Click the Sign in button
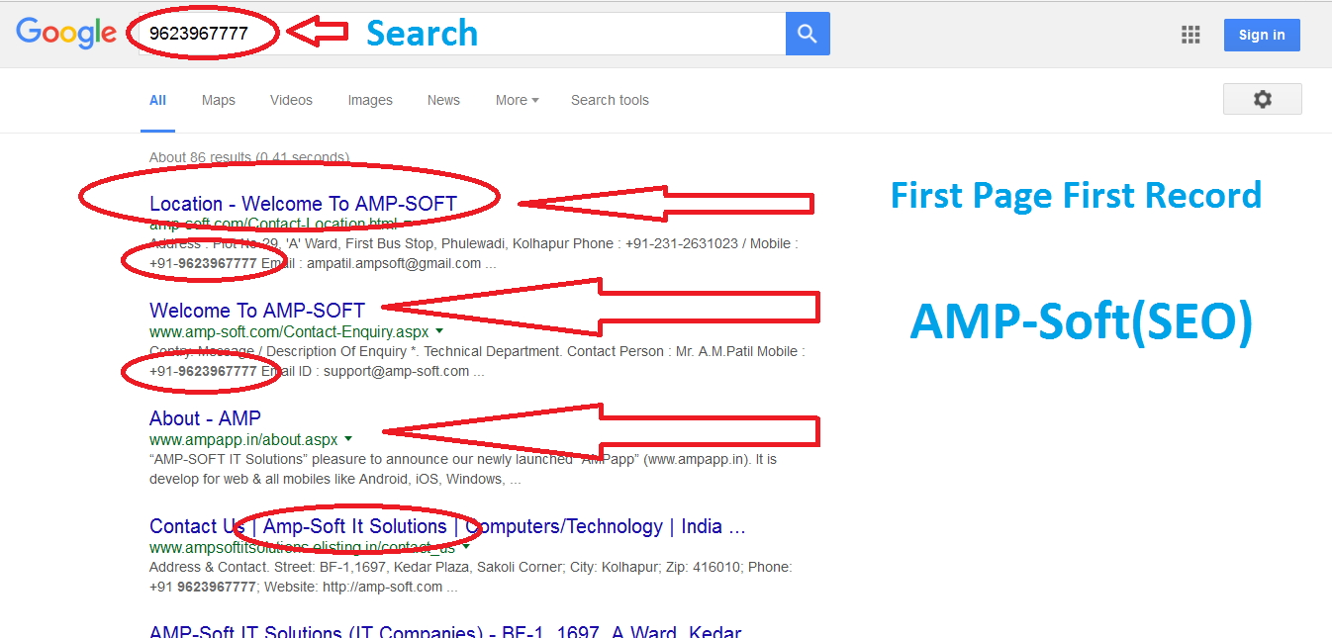Screen dimensions: 1332x638 click(1262, 35)
